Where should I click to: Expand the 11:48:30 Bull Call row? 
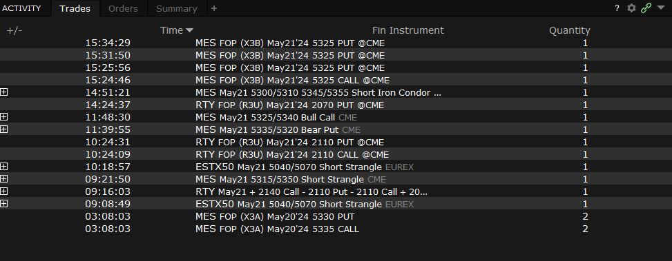[4, 117]
